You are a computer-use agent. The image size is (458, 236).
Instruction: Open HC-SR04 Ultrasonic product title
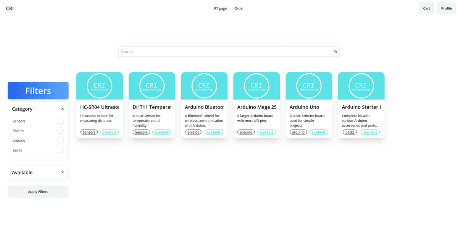coord(100,107)
